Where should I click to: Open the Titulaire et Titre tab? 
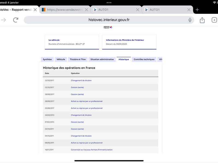coord(78,59)
